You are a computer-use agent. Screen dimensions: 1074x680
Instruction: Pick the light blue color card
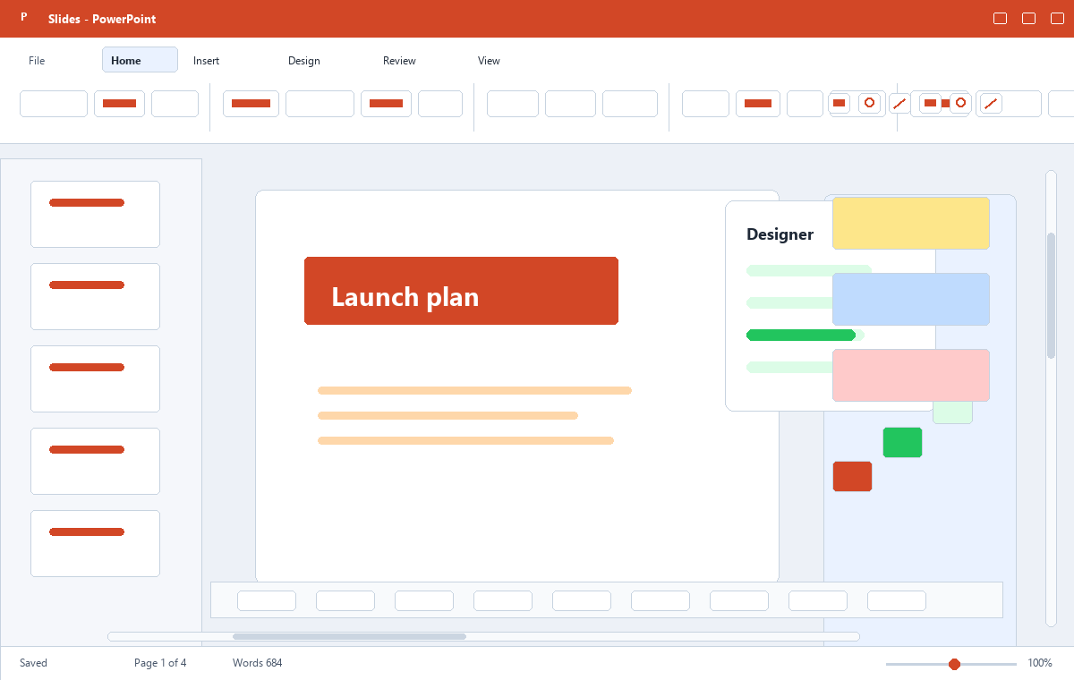click(911, 299)
